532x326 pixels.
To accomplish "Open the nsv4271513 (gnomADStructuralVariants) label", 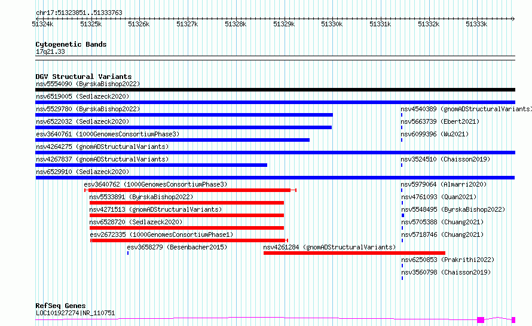I will point(155,209).
